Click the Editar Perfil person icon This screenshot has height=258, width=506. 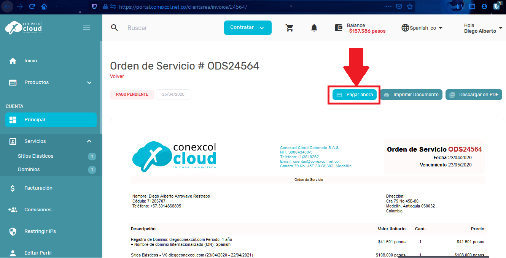(13, 253)
